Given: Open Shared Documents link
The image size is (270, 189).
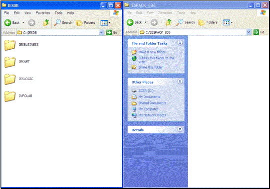Looking at the screenshot, I should point(152,103).
